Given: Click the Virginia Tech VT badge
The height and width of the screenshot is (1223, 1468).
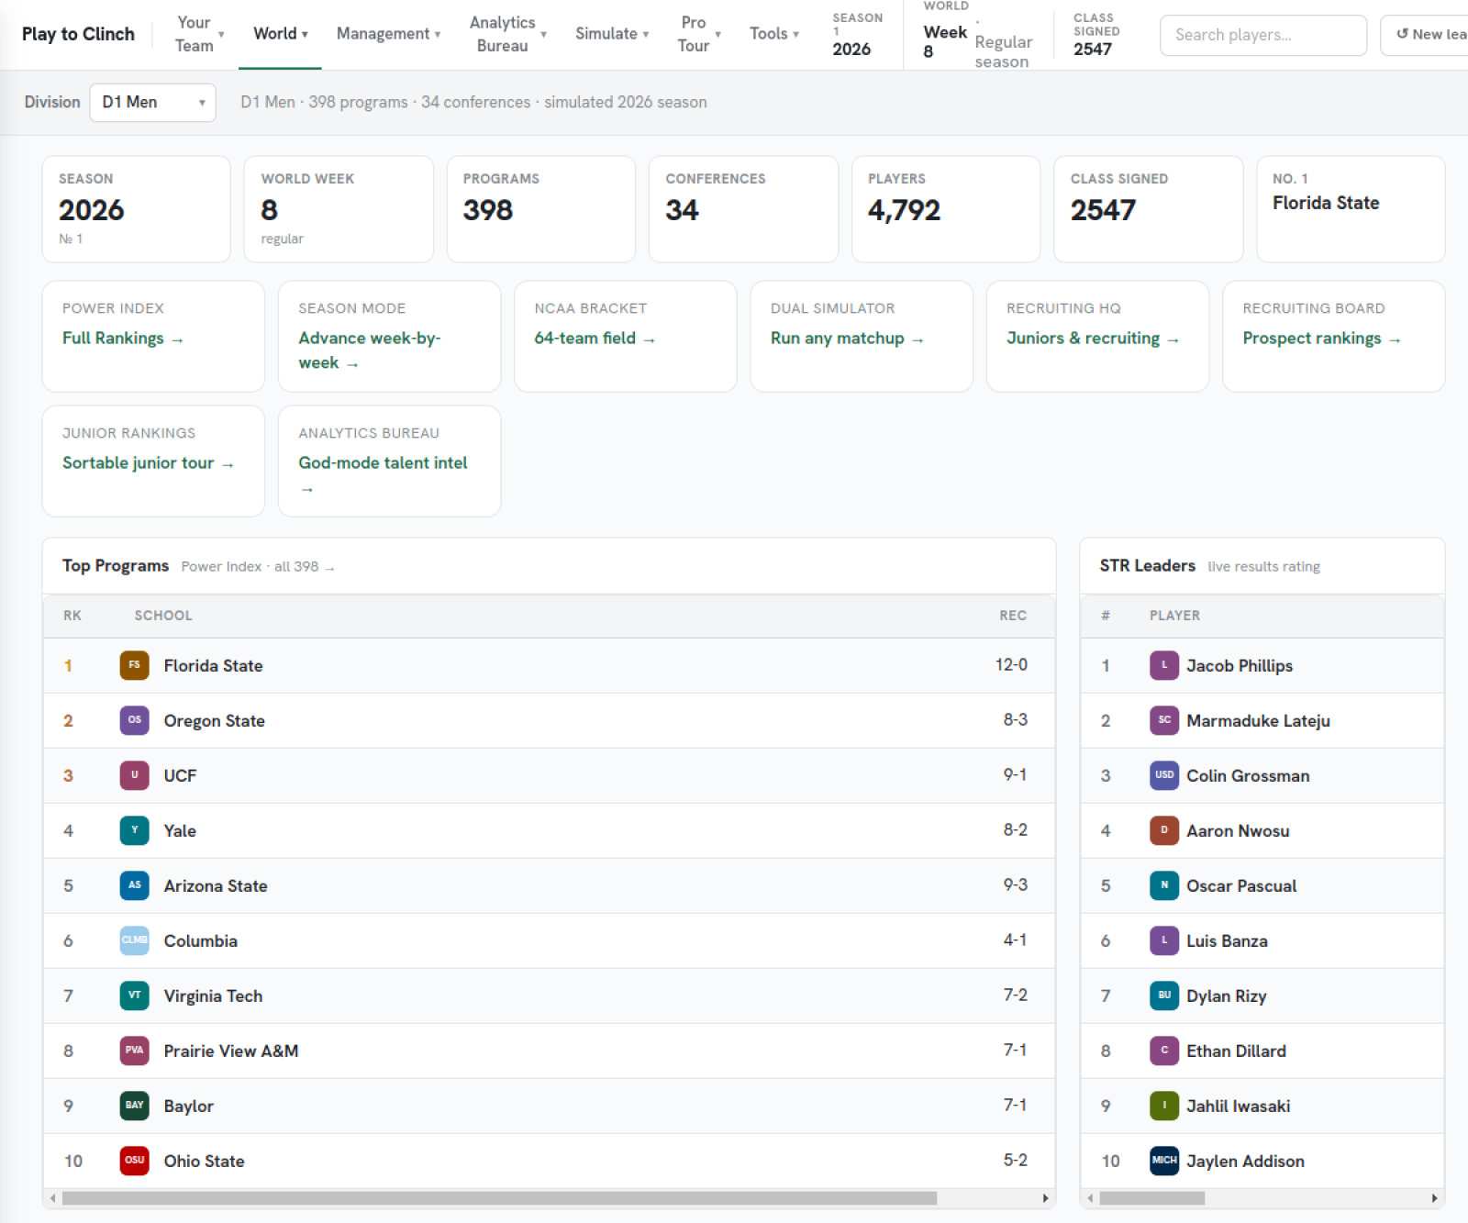Looking at the screenshot, I should click(x=134, y=995).
